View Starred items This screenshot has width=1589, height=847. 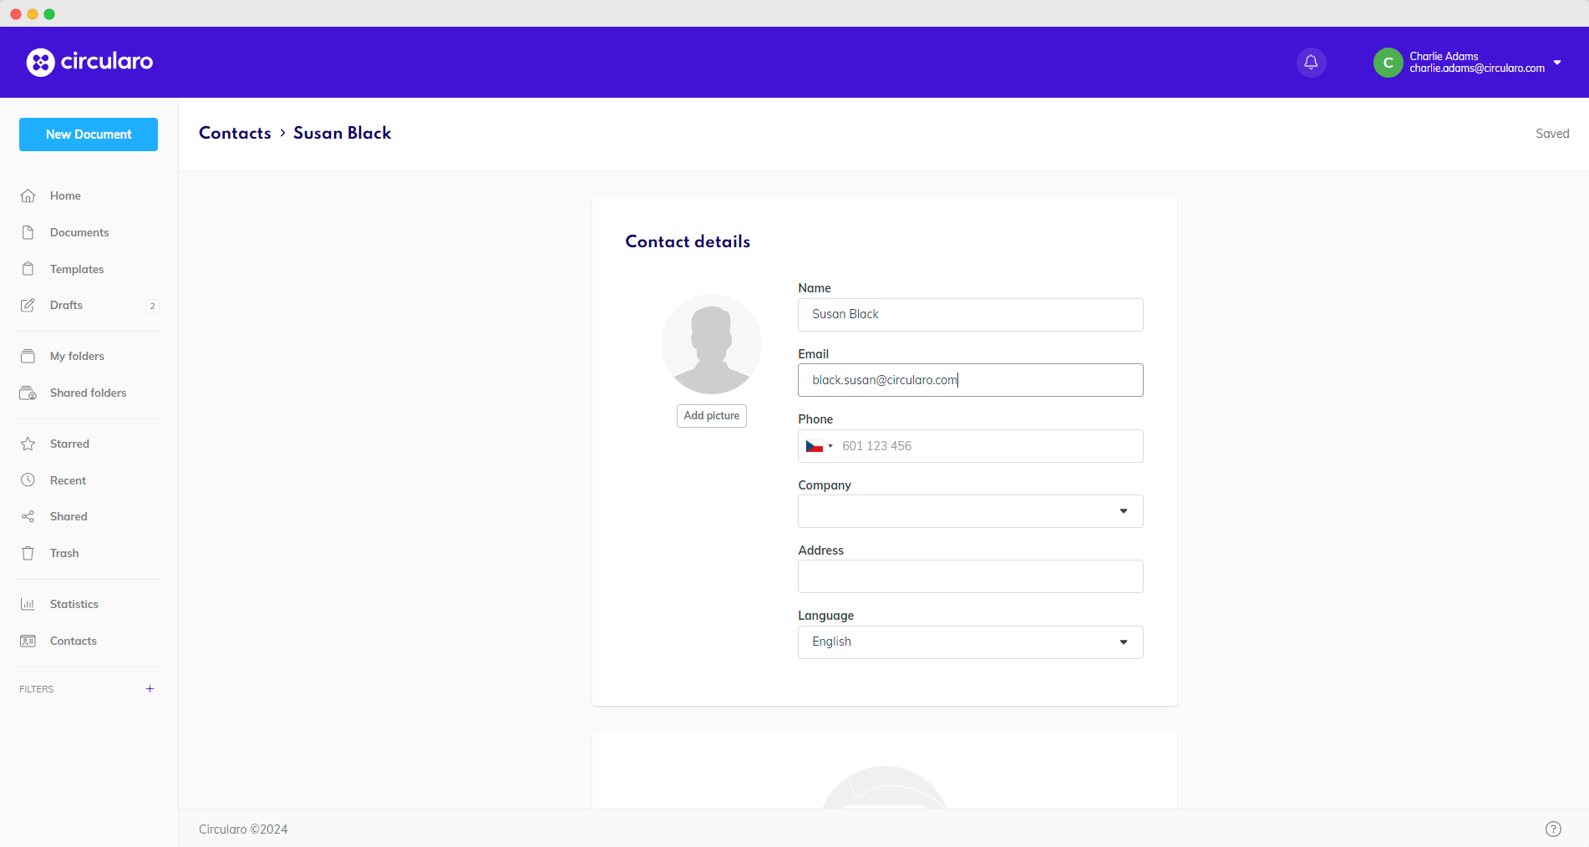[69, 443]
